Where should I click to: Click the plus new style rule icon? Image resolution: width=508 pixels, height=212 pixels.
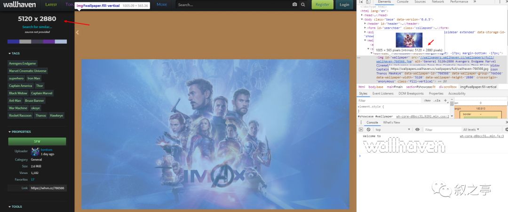445,100
